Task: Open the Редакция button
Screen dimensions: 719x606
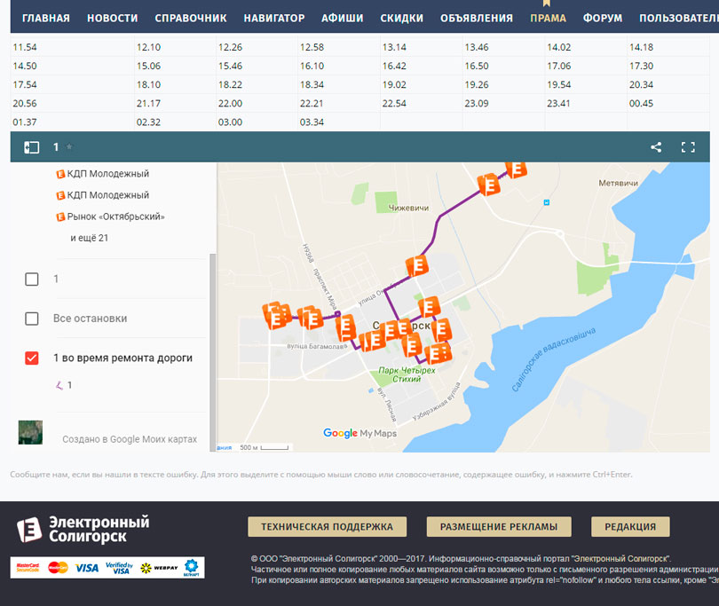Action: click(629, 526)
